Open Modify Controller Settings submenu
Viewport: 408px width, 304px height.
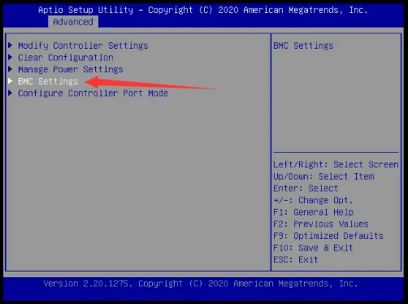tap(83, 46)
